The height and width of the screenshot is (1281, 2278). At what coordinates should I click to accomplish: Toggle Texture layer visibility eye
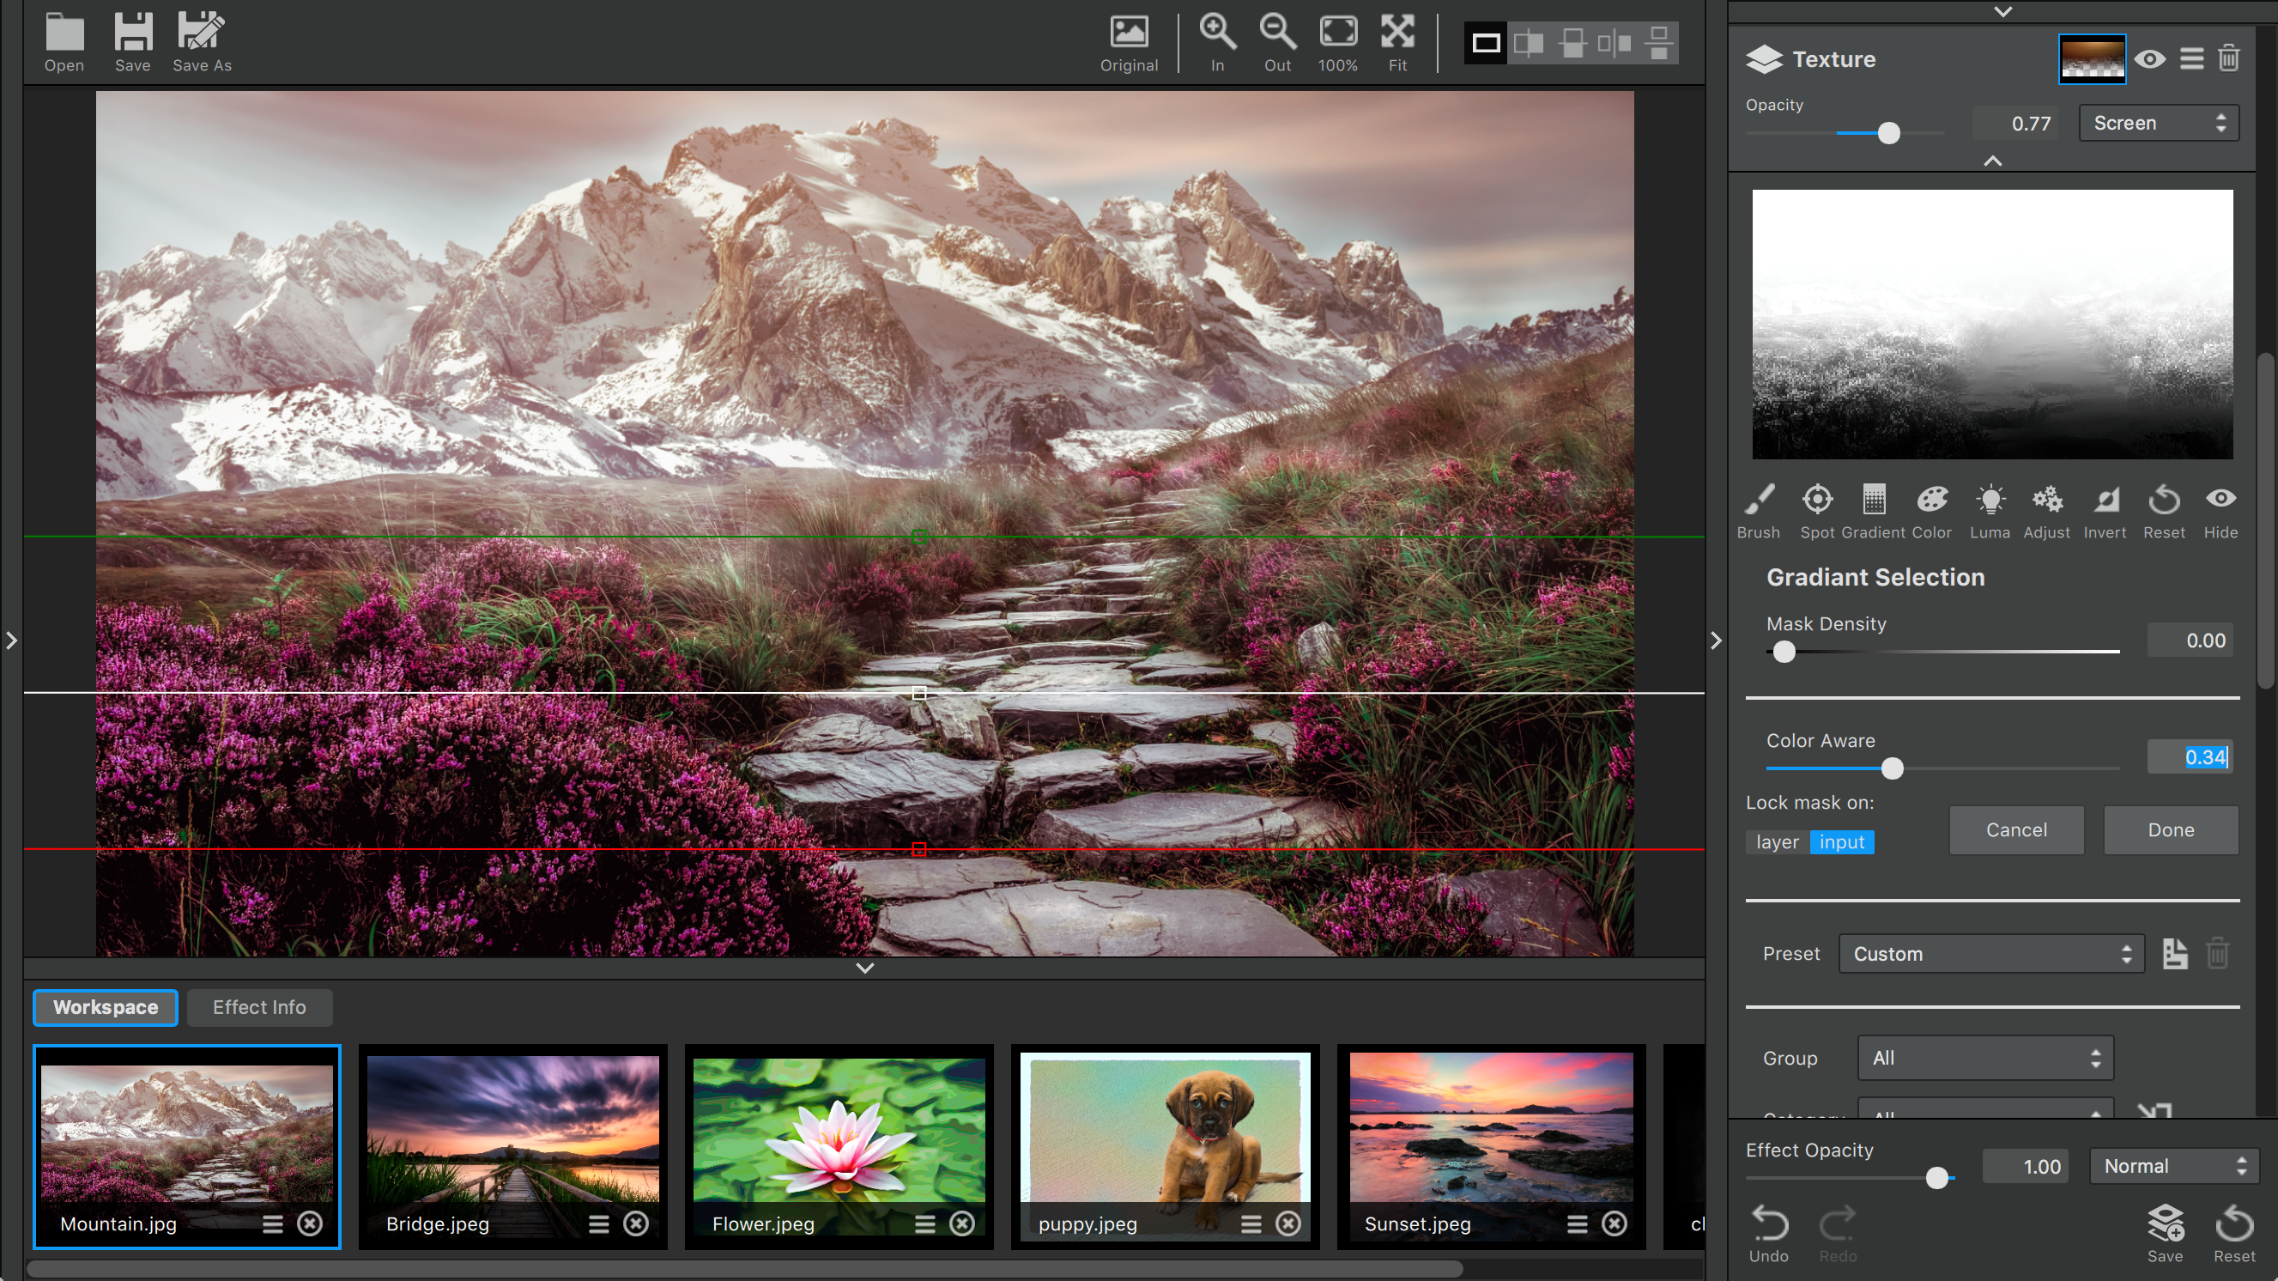coord(2150,59)
